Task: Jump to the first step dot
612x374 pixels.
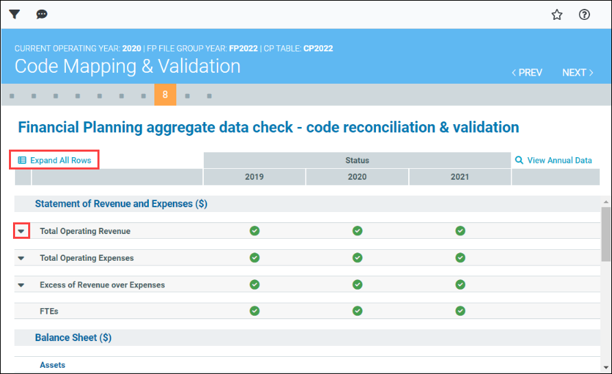Action: click(12, 95)
